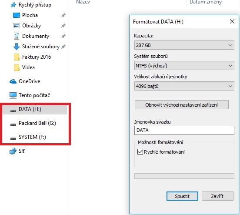Open Stažené soubory download arrow icon

[x=17, y=47]
